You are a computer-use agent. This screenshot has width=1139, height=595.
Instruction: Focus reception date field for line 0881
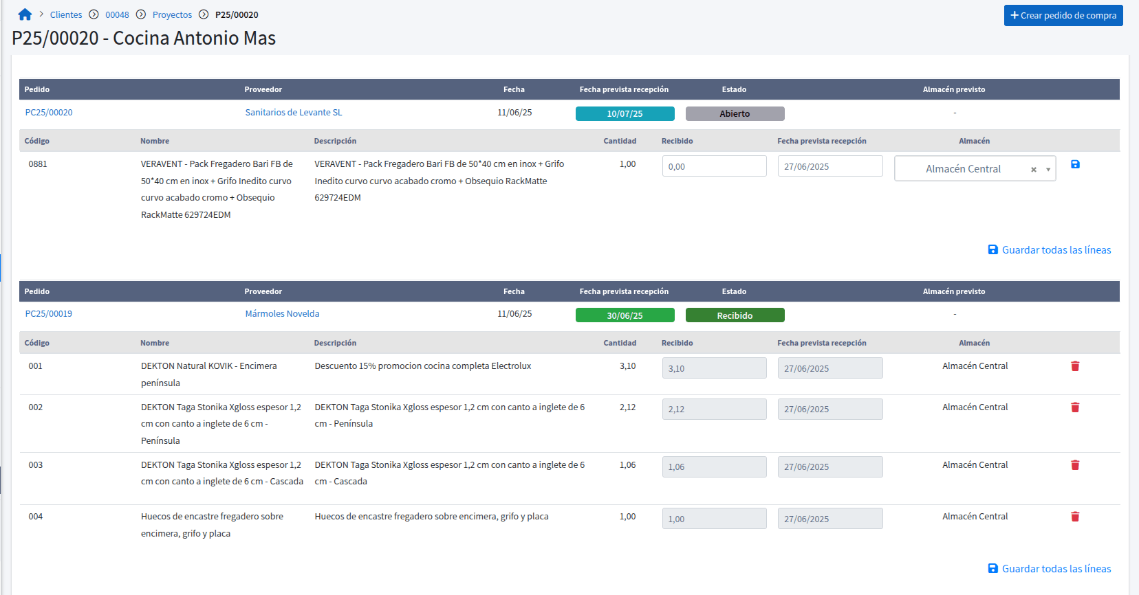coord(830,166)
